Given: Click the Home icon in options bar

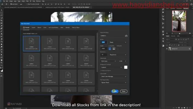Looking at the screenshot, I should click(x=2, y=4).
